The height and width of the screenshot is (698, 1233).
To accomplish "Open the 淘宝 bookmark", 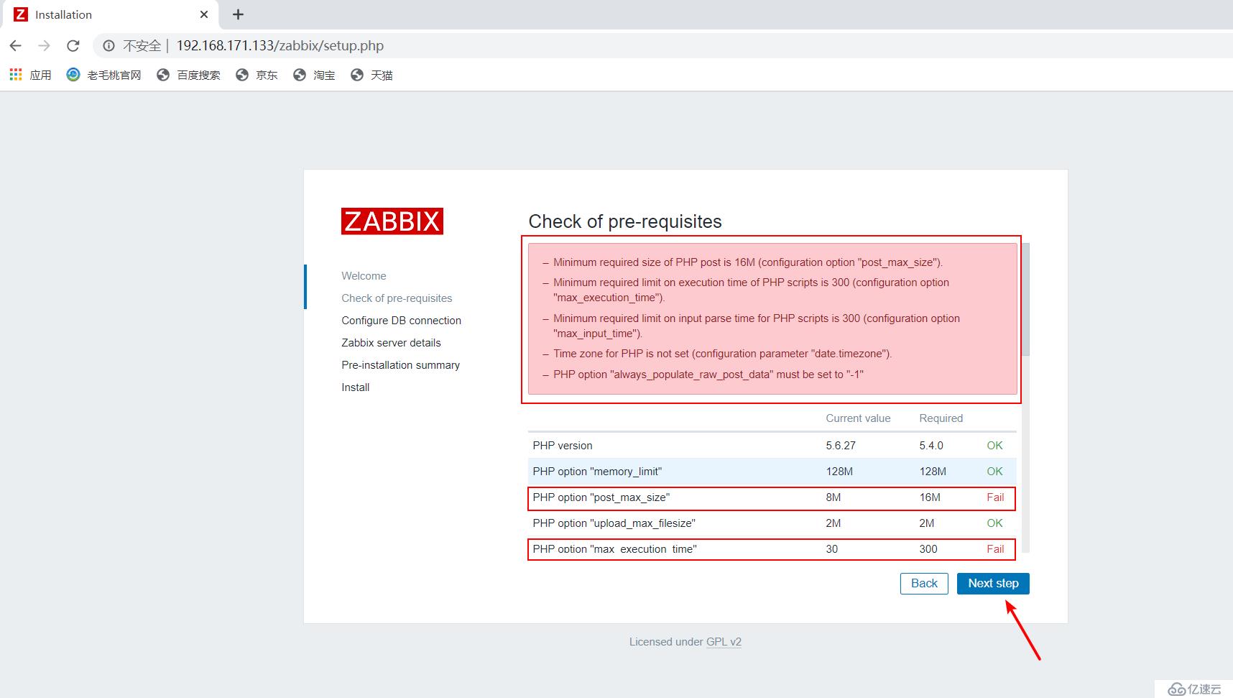I will (314, 75).
